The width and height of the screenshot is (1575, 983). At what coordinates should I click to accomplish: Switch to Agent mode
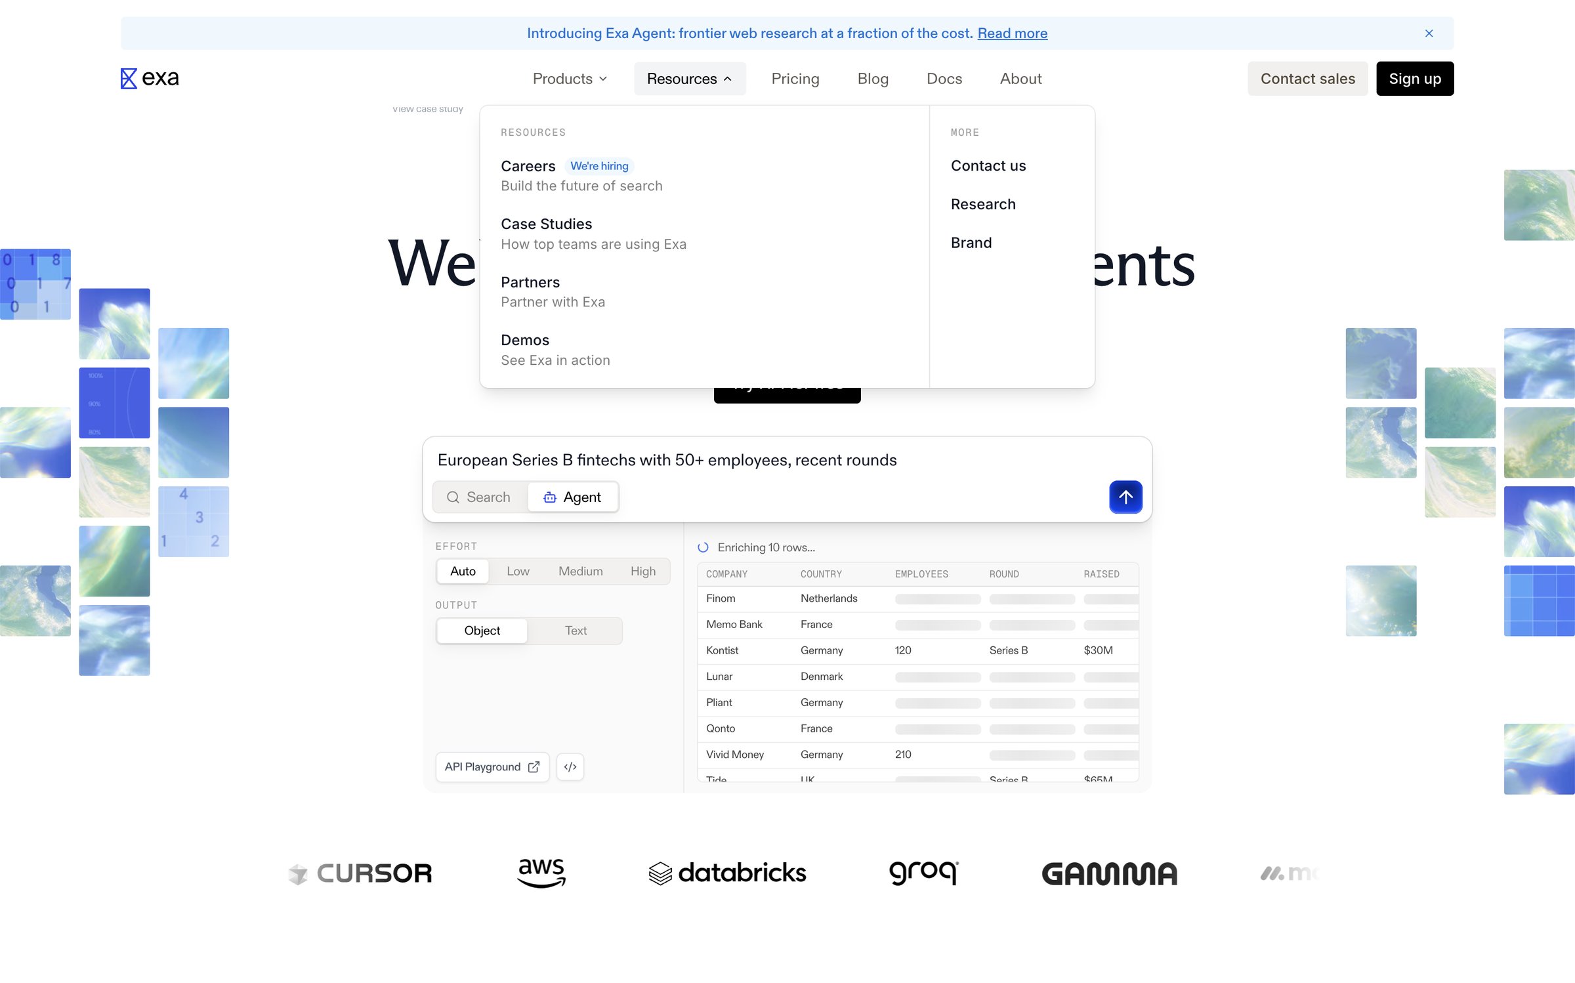[572, 497]
